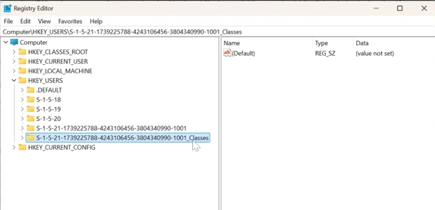435x210 pixels.
Task: Select the (Default) value name
Action: 243,53
